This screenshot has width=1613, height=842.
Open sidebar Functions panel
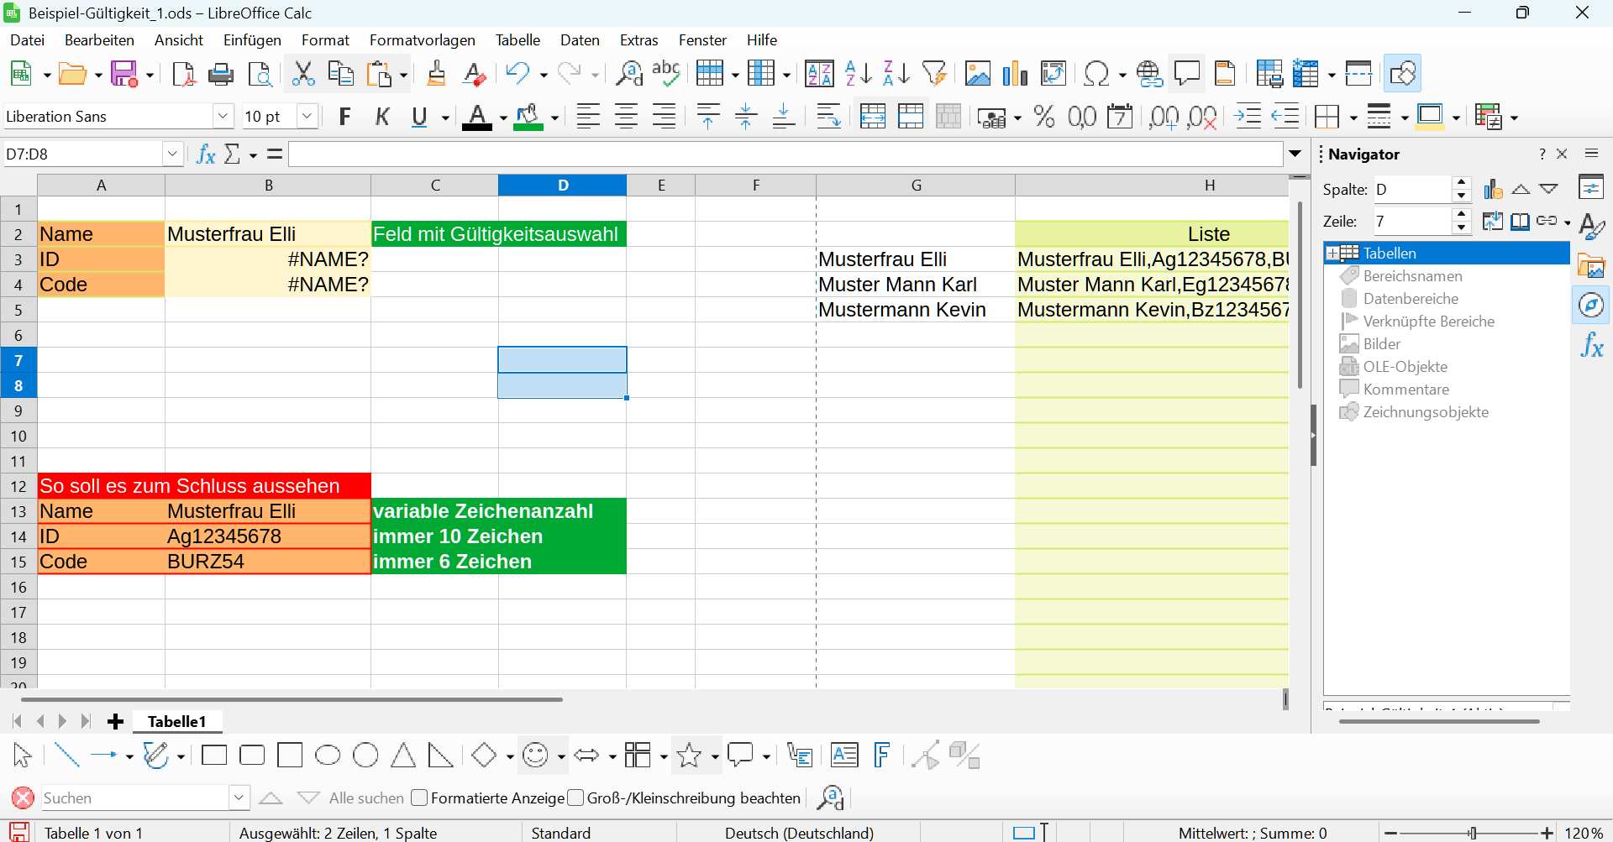[1592, 346]
